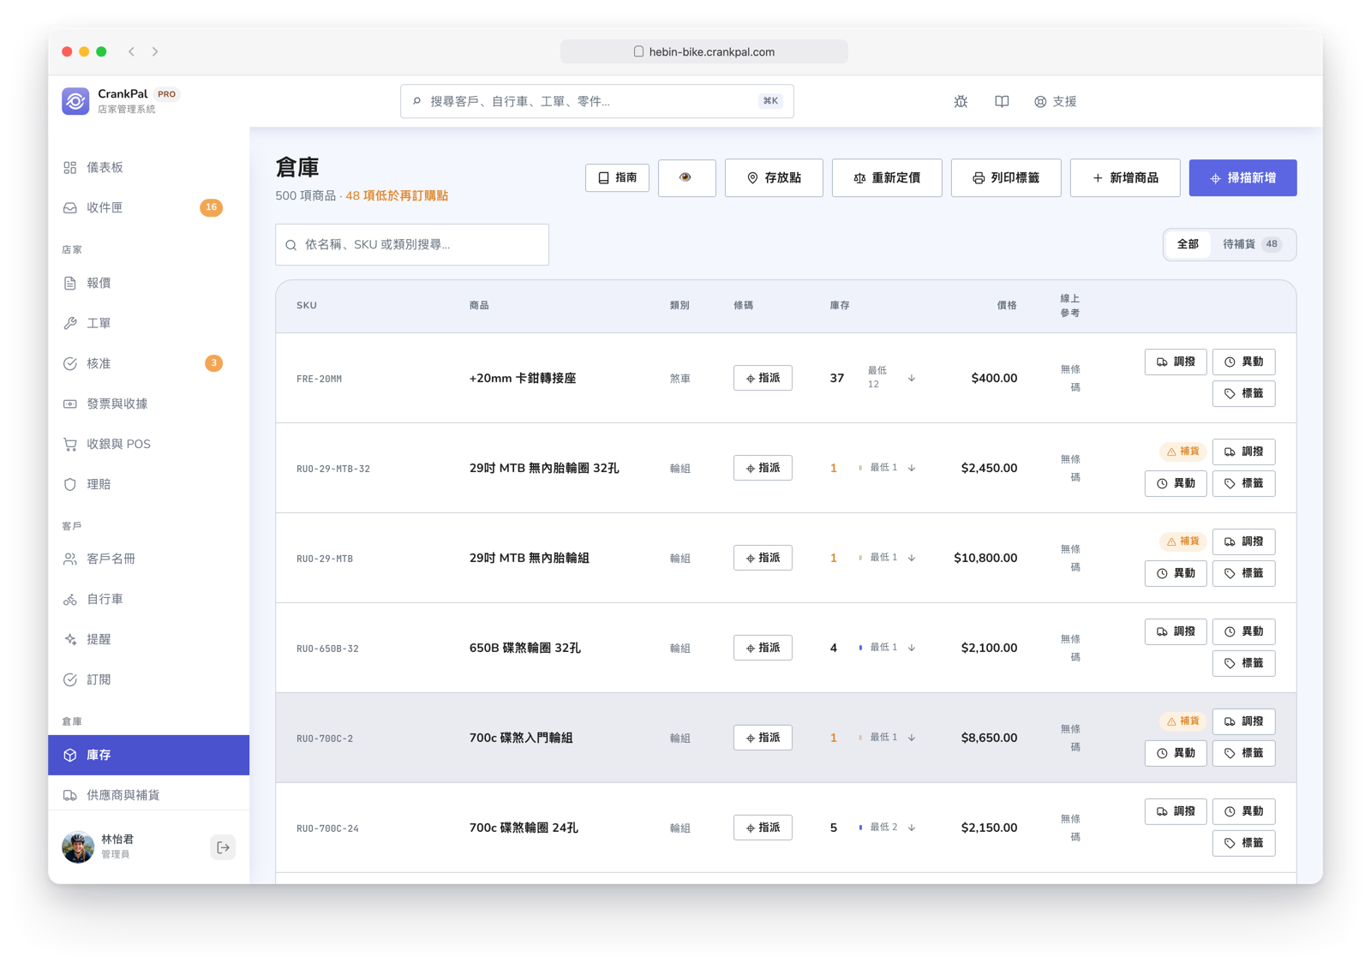Click the 重新定價 button

coord(887,177)
